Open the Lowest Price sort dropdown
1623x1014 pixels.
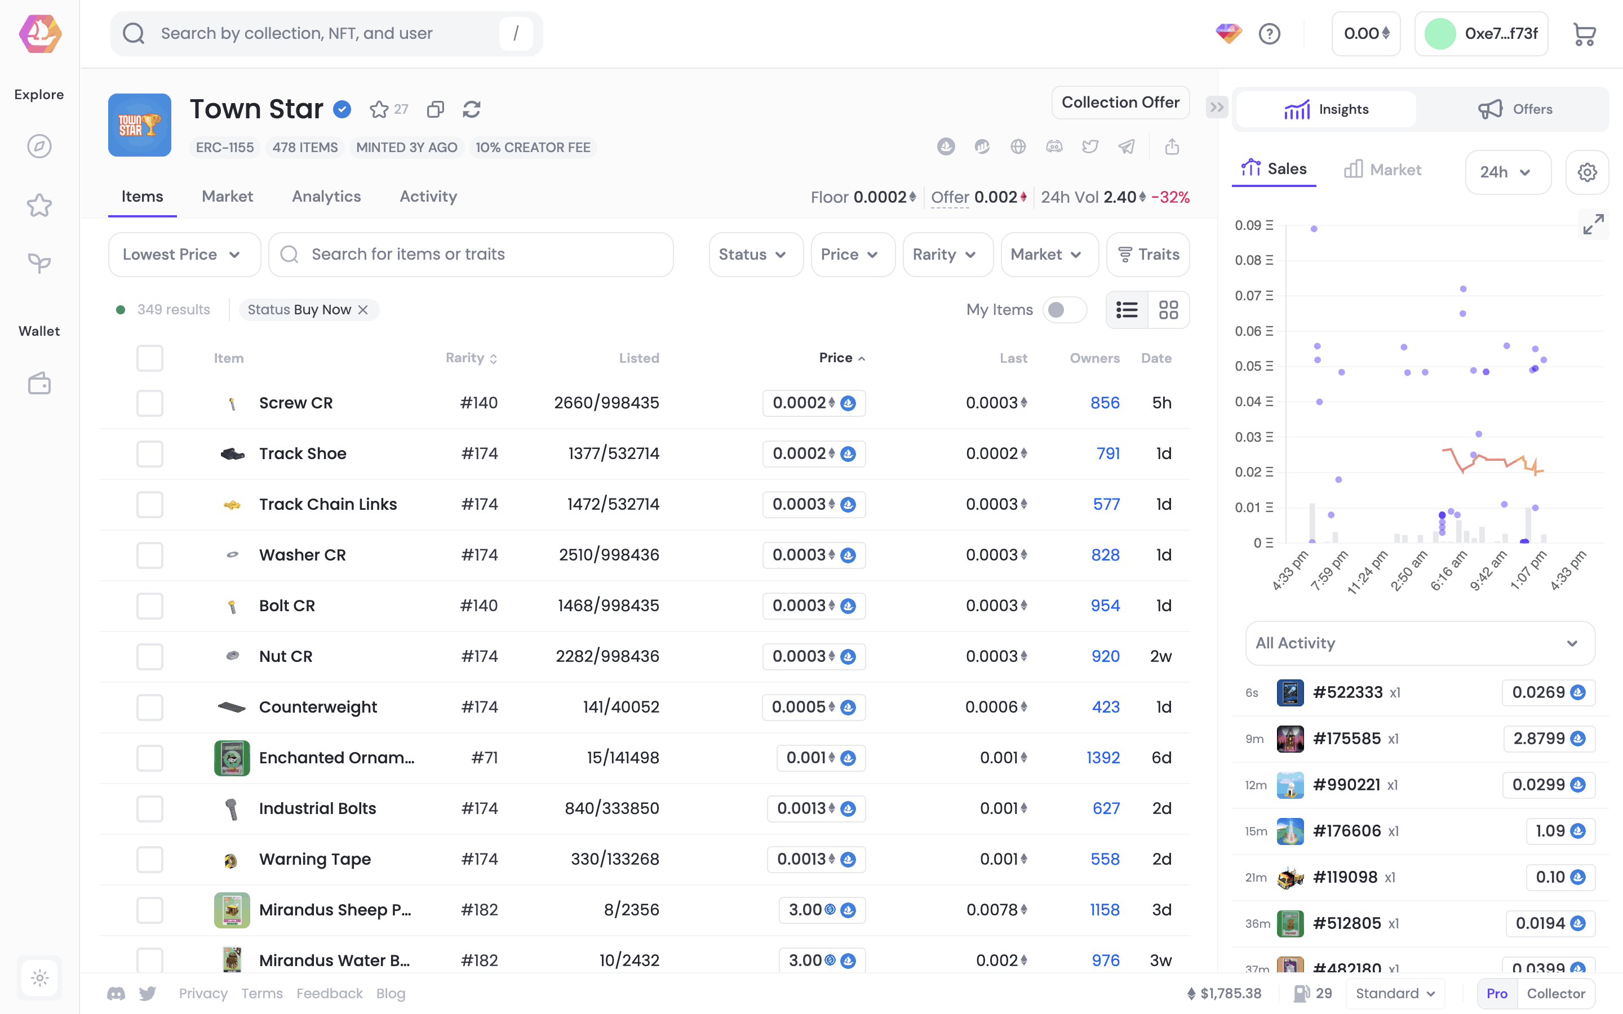pyautogui.click(x=184, y=255)
